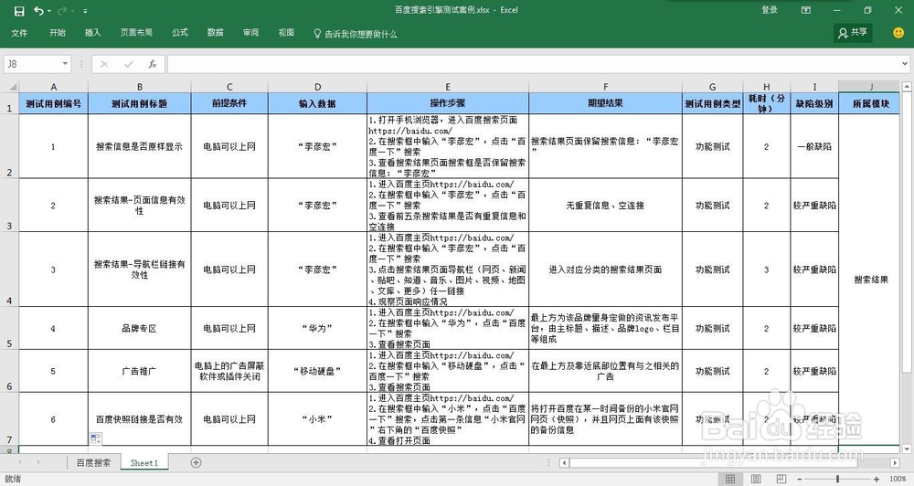Switch to Page Break Preview icon
914x486 pixels.
[781, 479]
